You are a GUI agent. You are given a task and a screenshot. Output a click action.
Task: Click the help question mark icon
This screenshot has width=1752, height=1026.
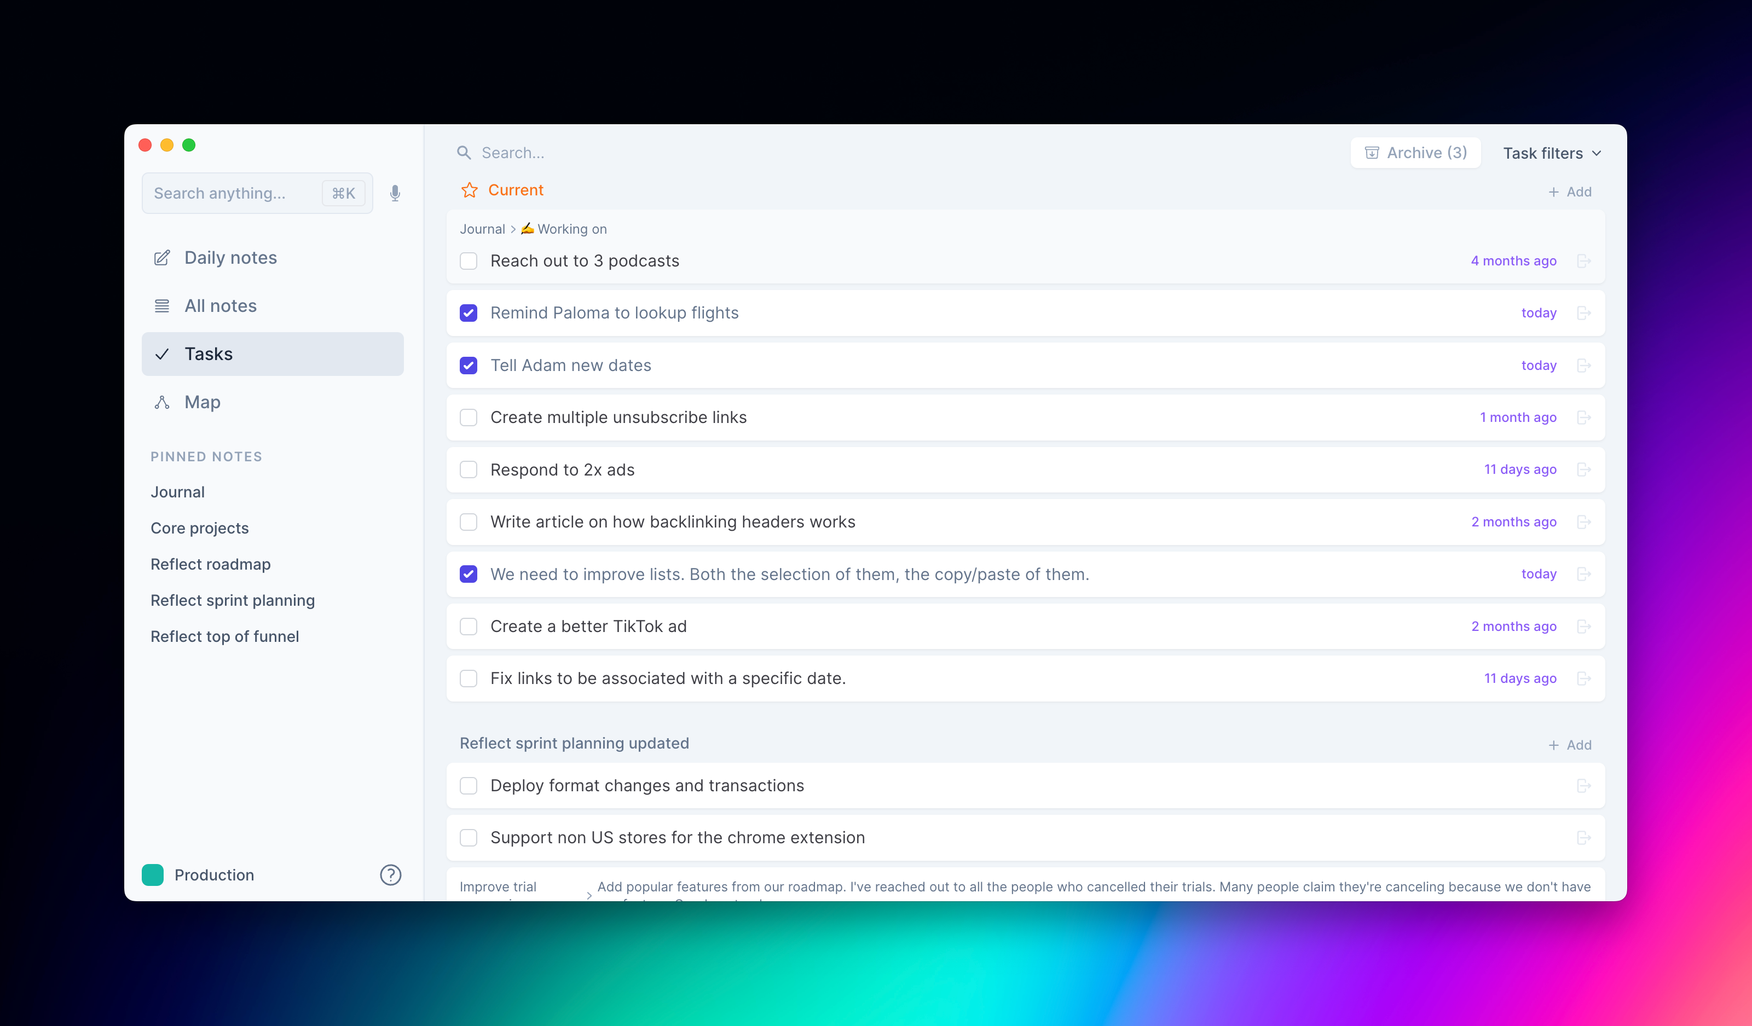click(390, 874)
